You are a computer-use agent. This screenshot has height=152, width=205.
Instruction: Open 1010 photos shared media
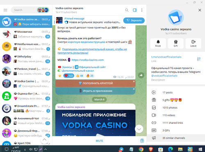[x=176, y=108]
